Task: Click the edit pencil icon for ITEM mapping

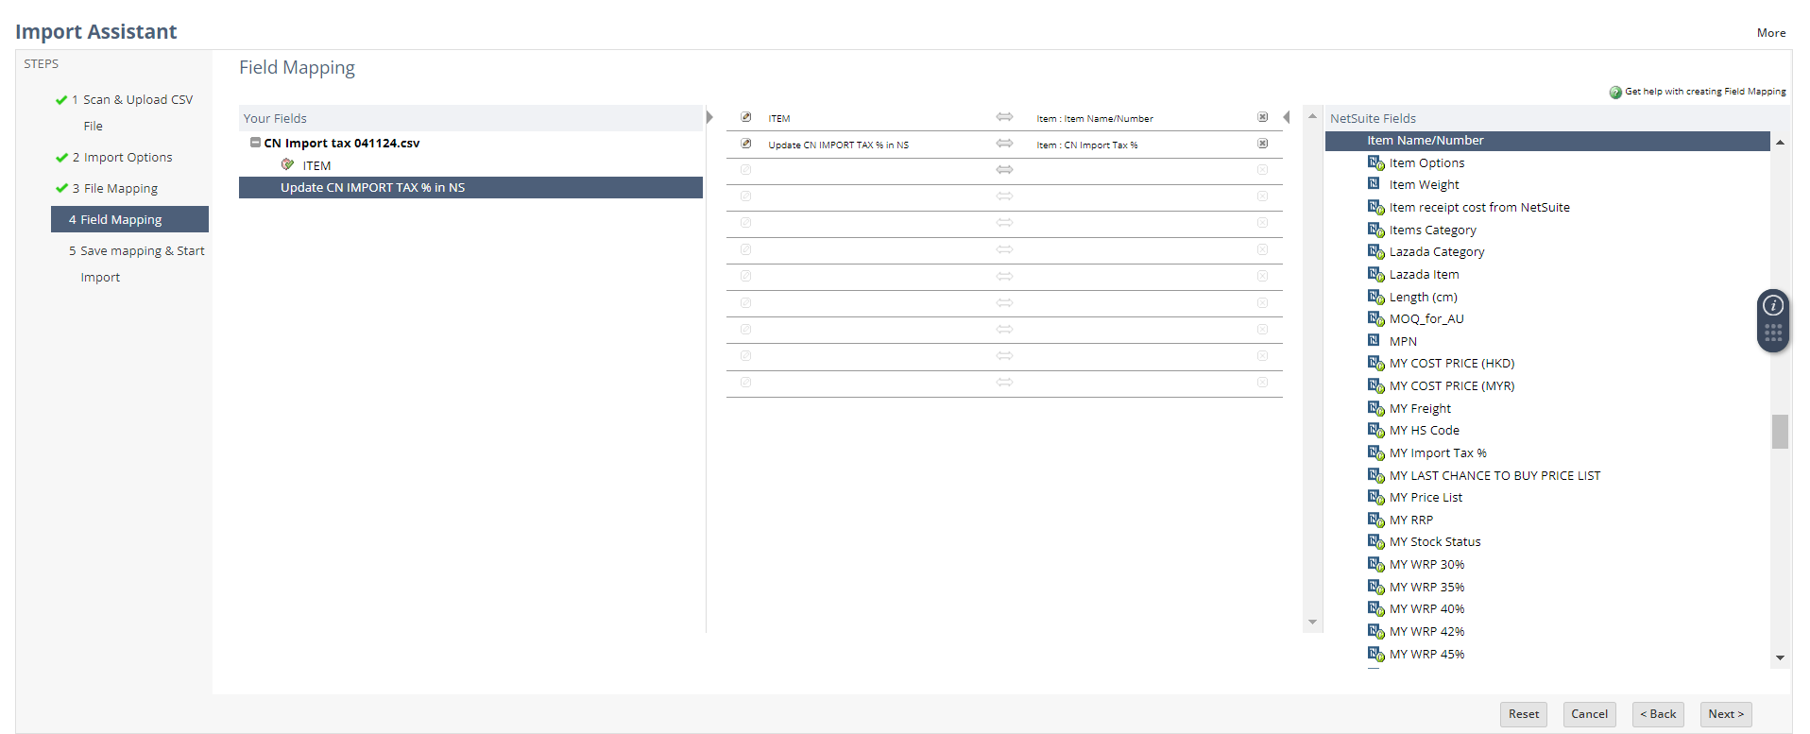Action: (x=745, y=117)
